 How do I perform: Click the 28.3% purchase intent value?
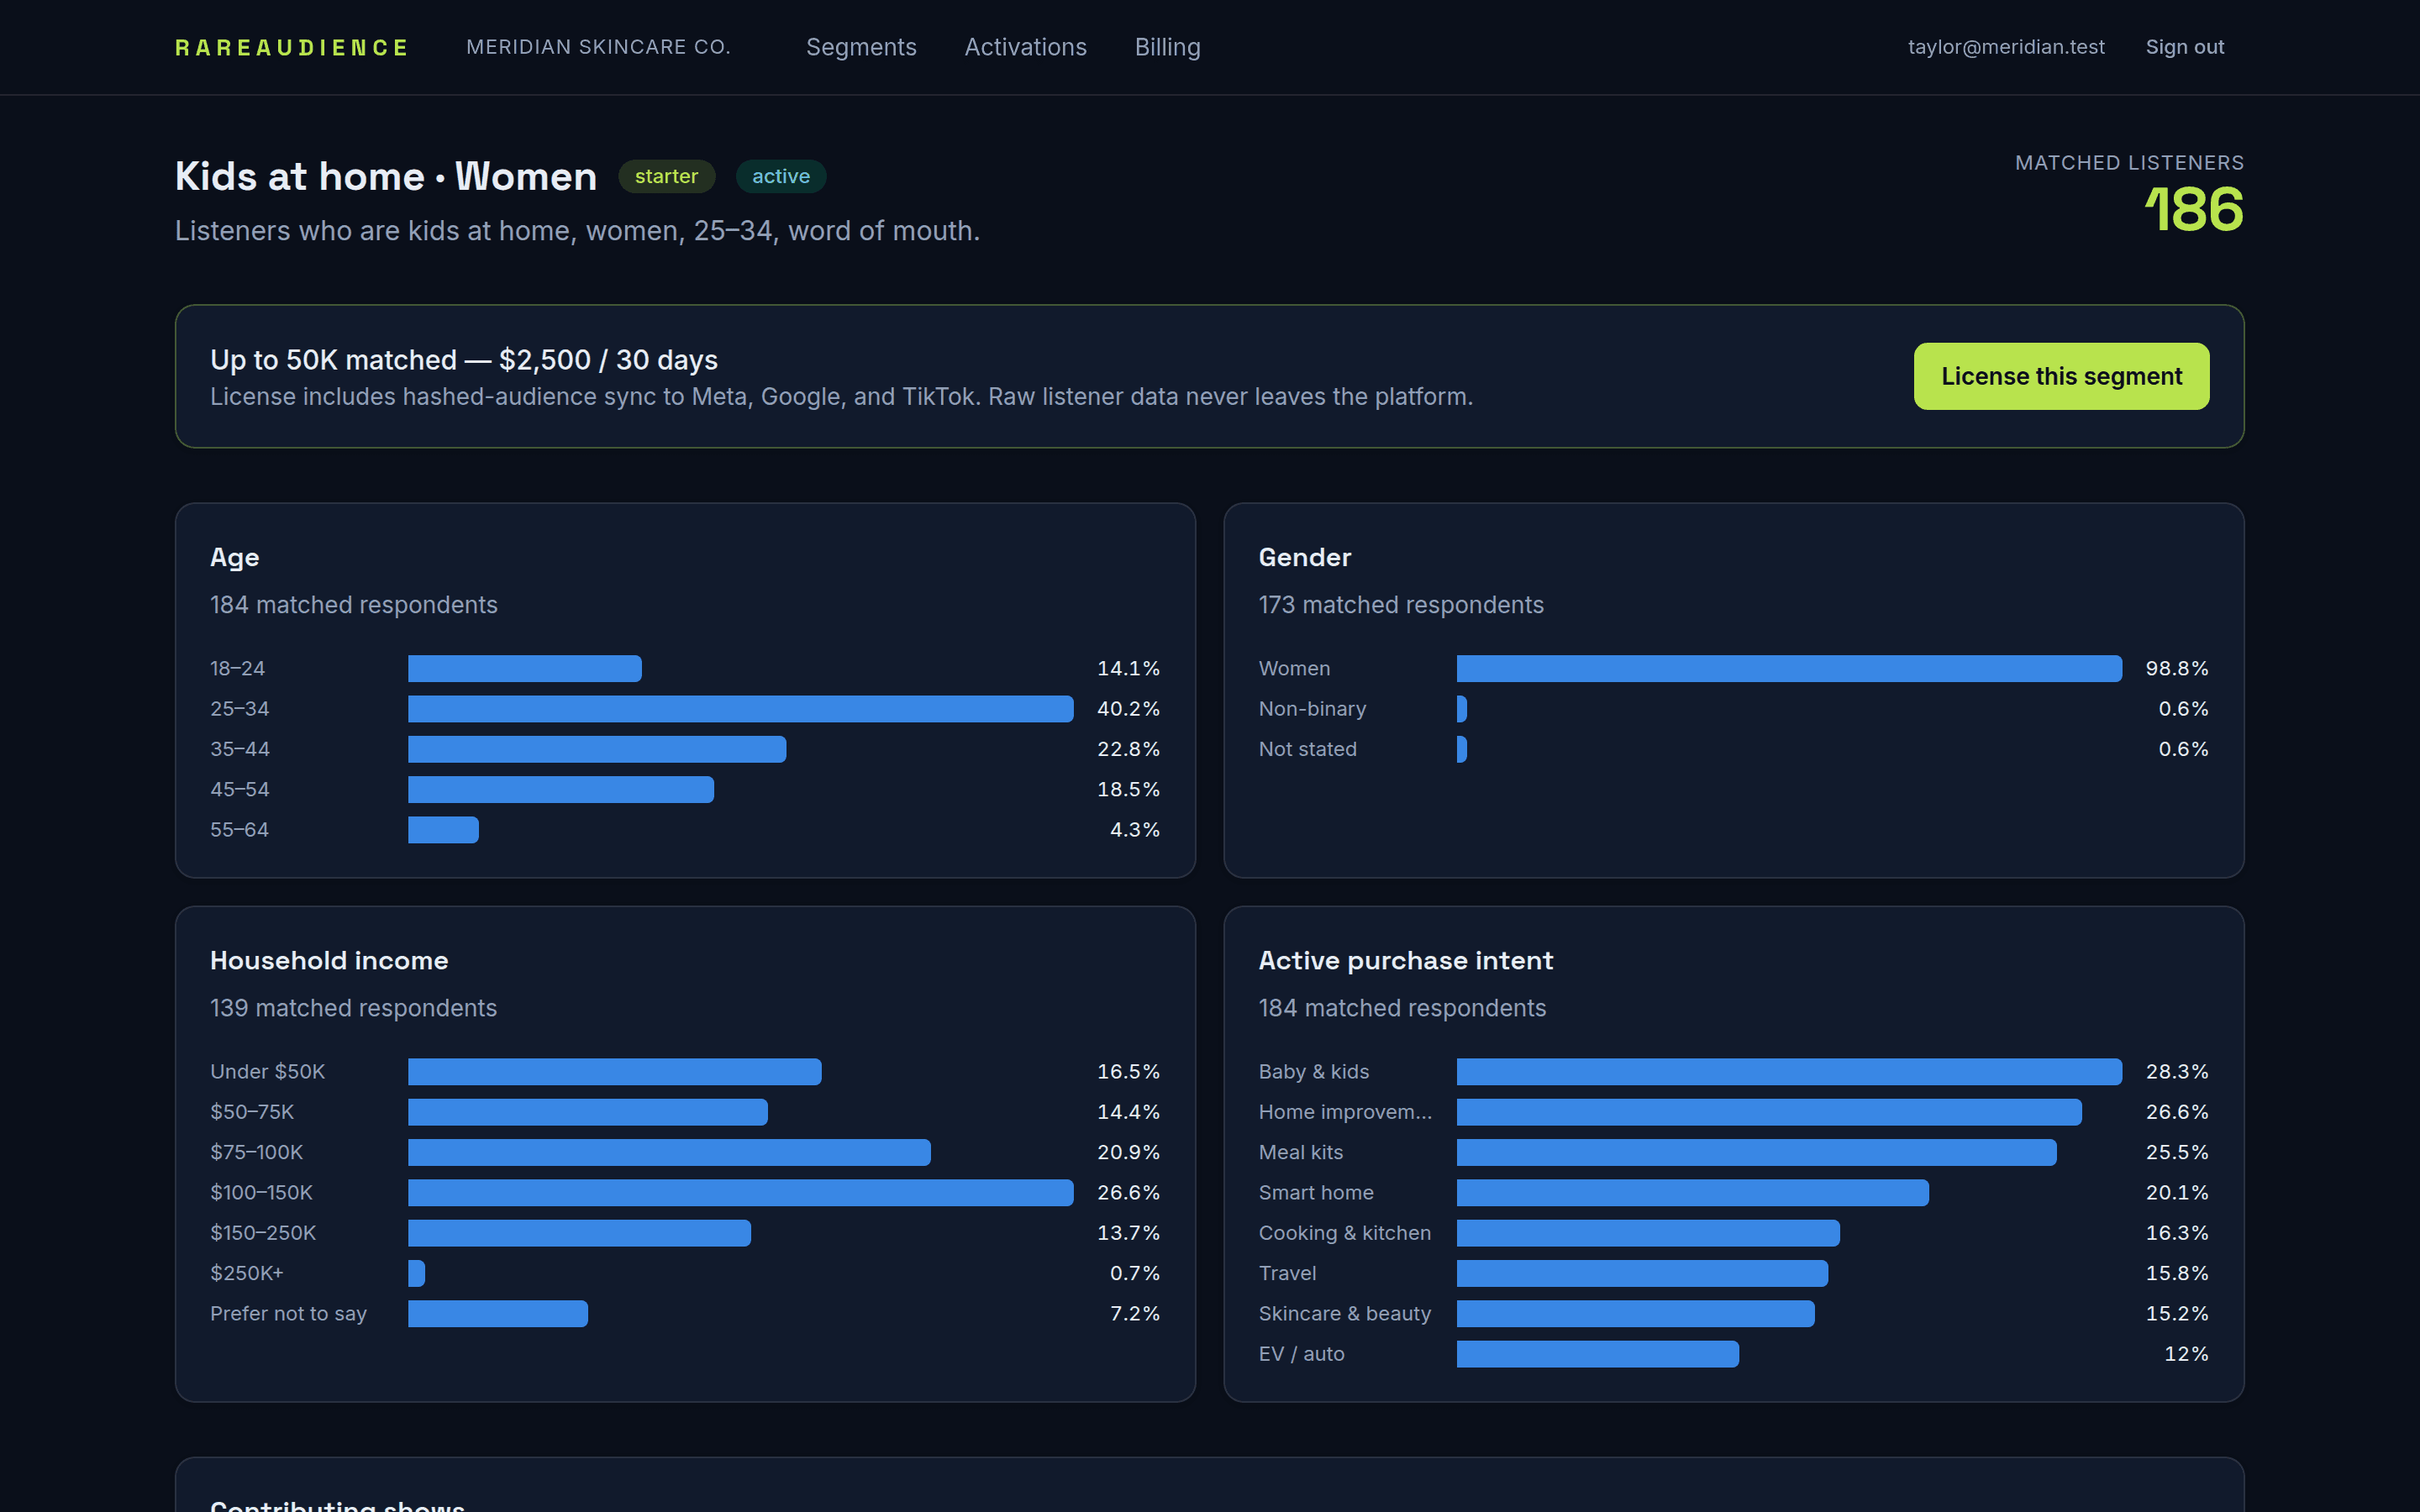(x=2176, y=1071)
